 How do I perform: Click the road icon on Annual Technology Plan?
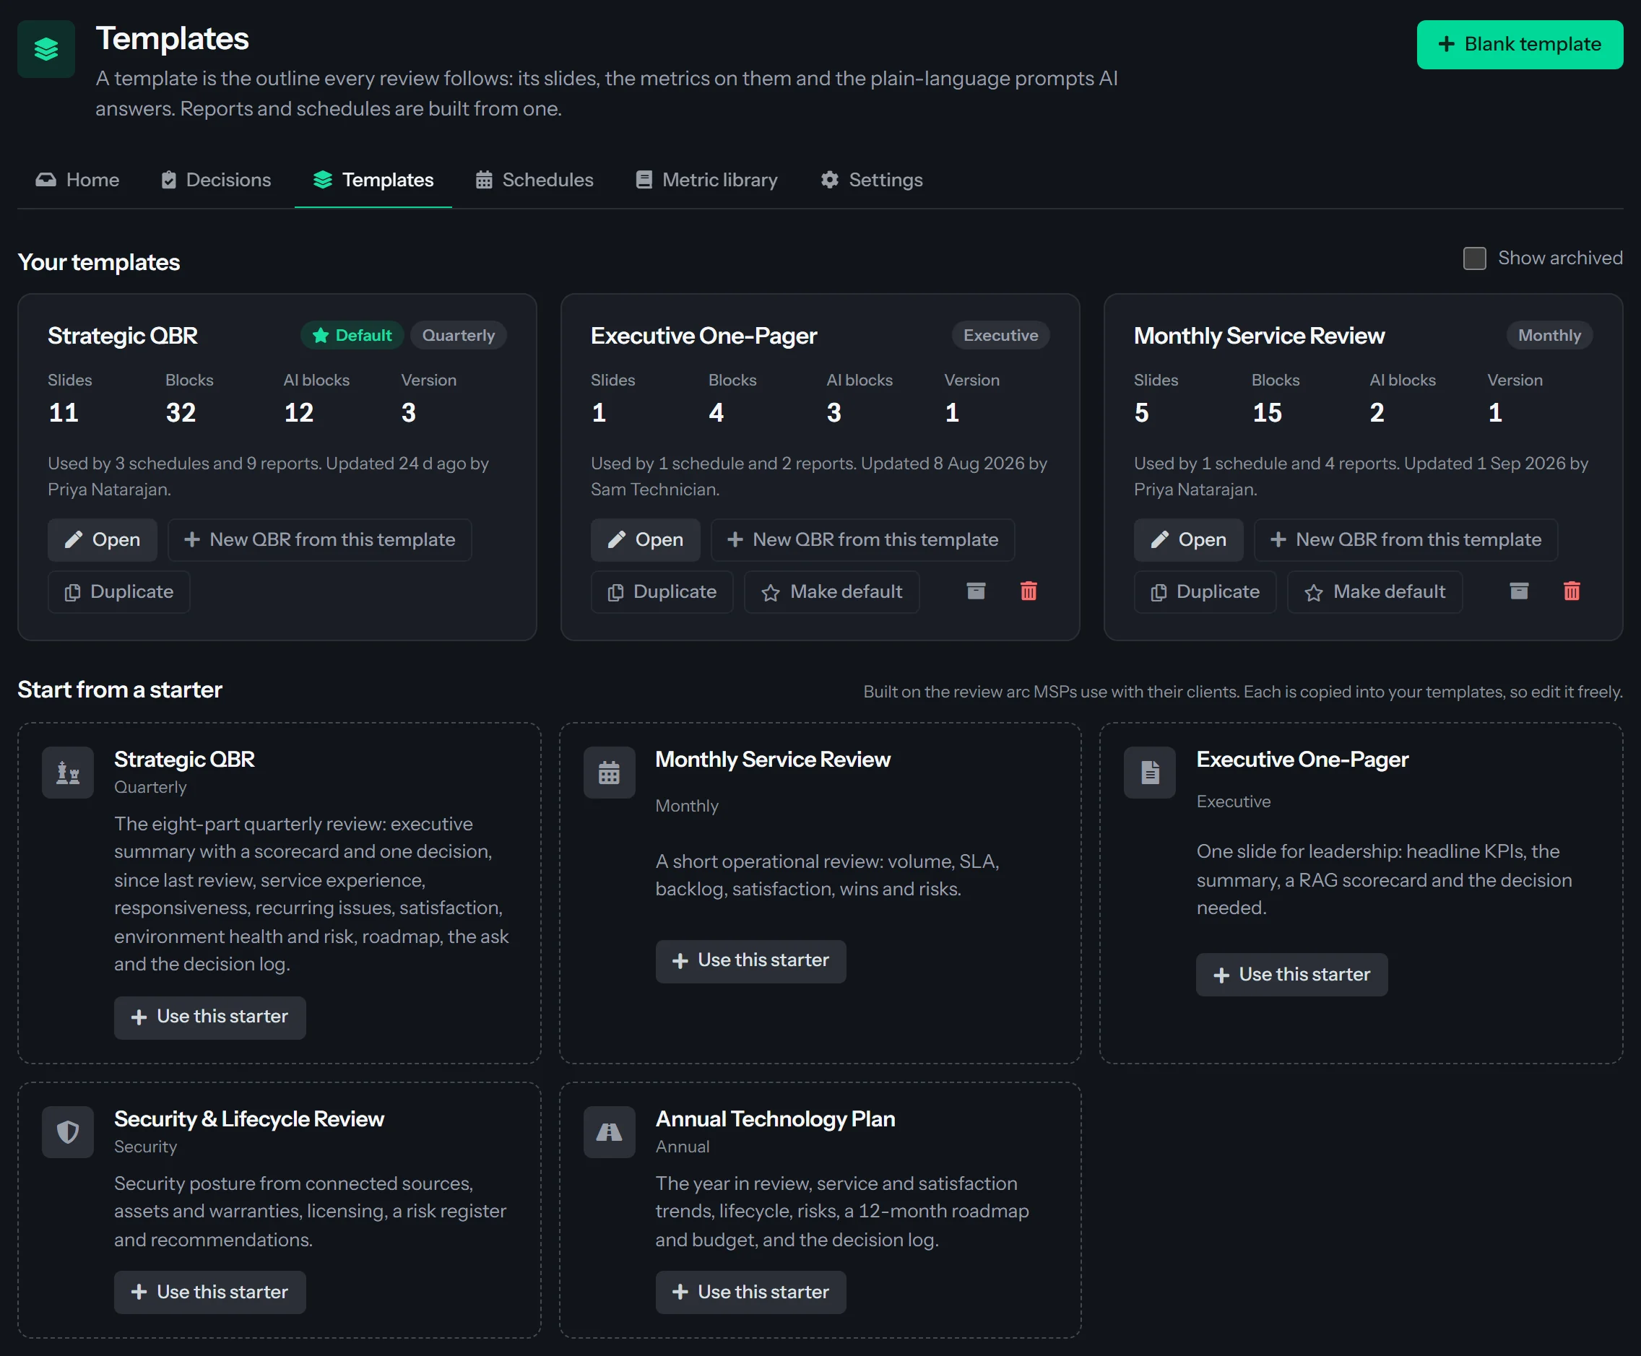[609, 1132]
